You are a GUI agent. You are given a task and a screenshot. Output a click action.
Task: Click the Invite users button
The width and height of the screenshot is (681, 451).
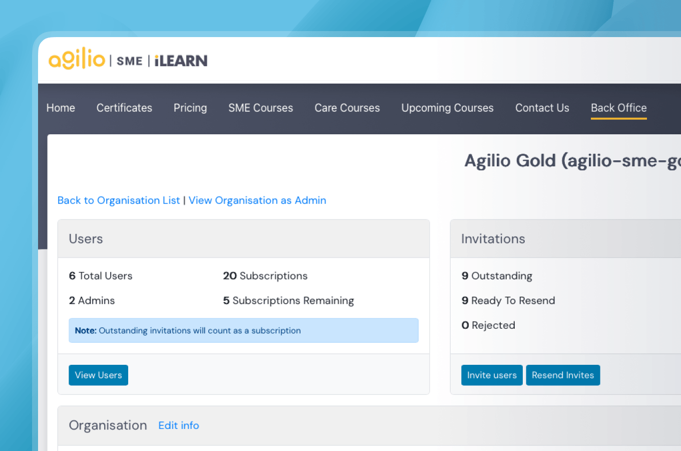tap(492, 375)
